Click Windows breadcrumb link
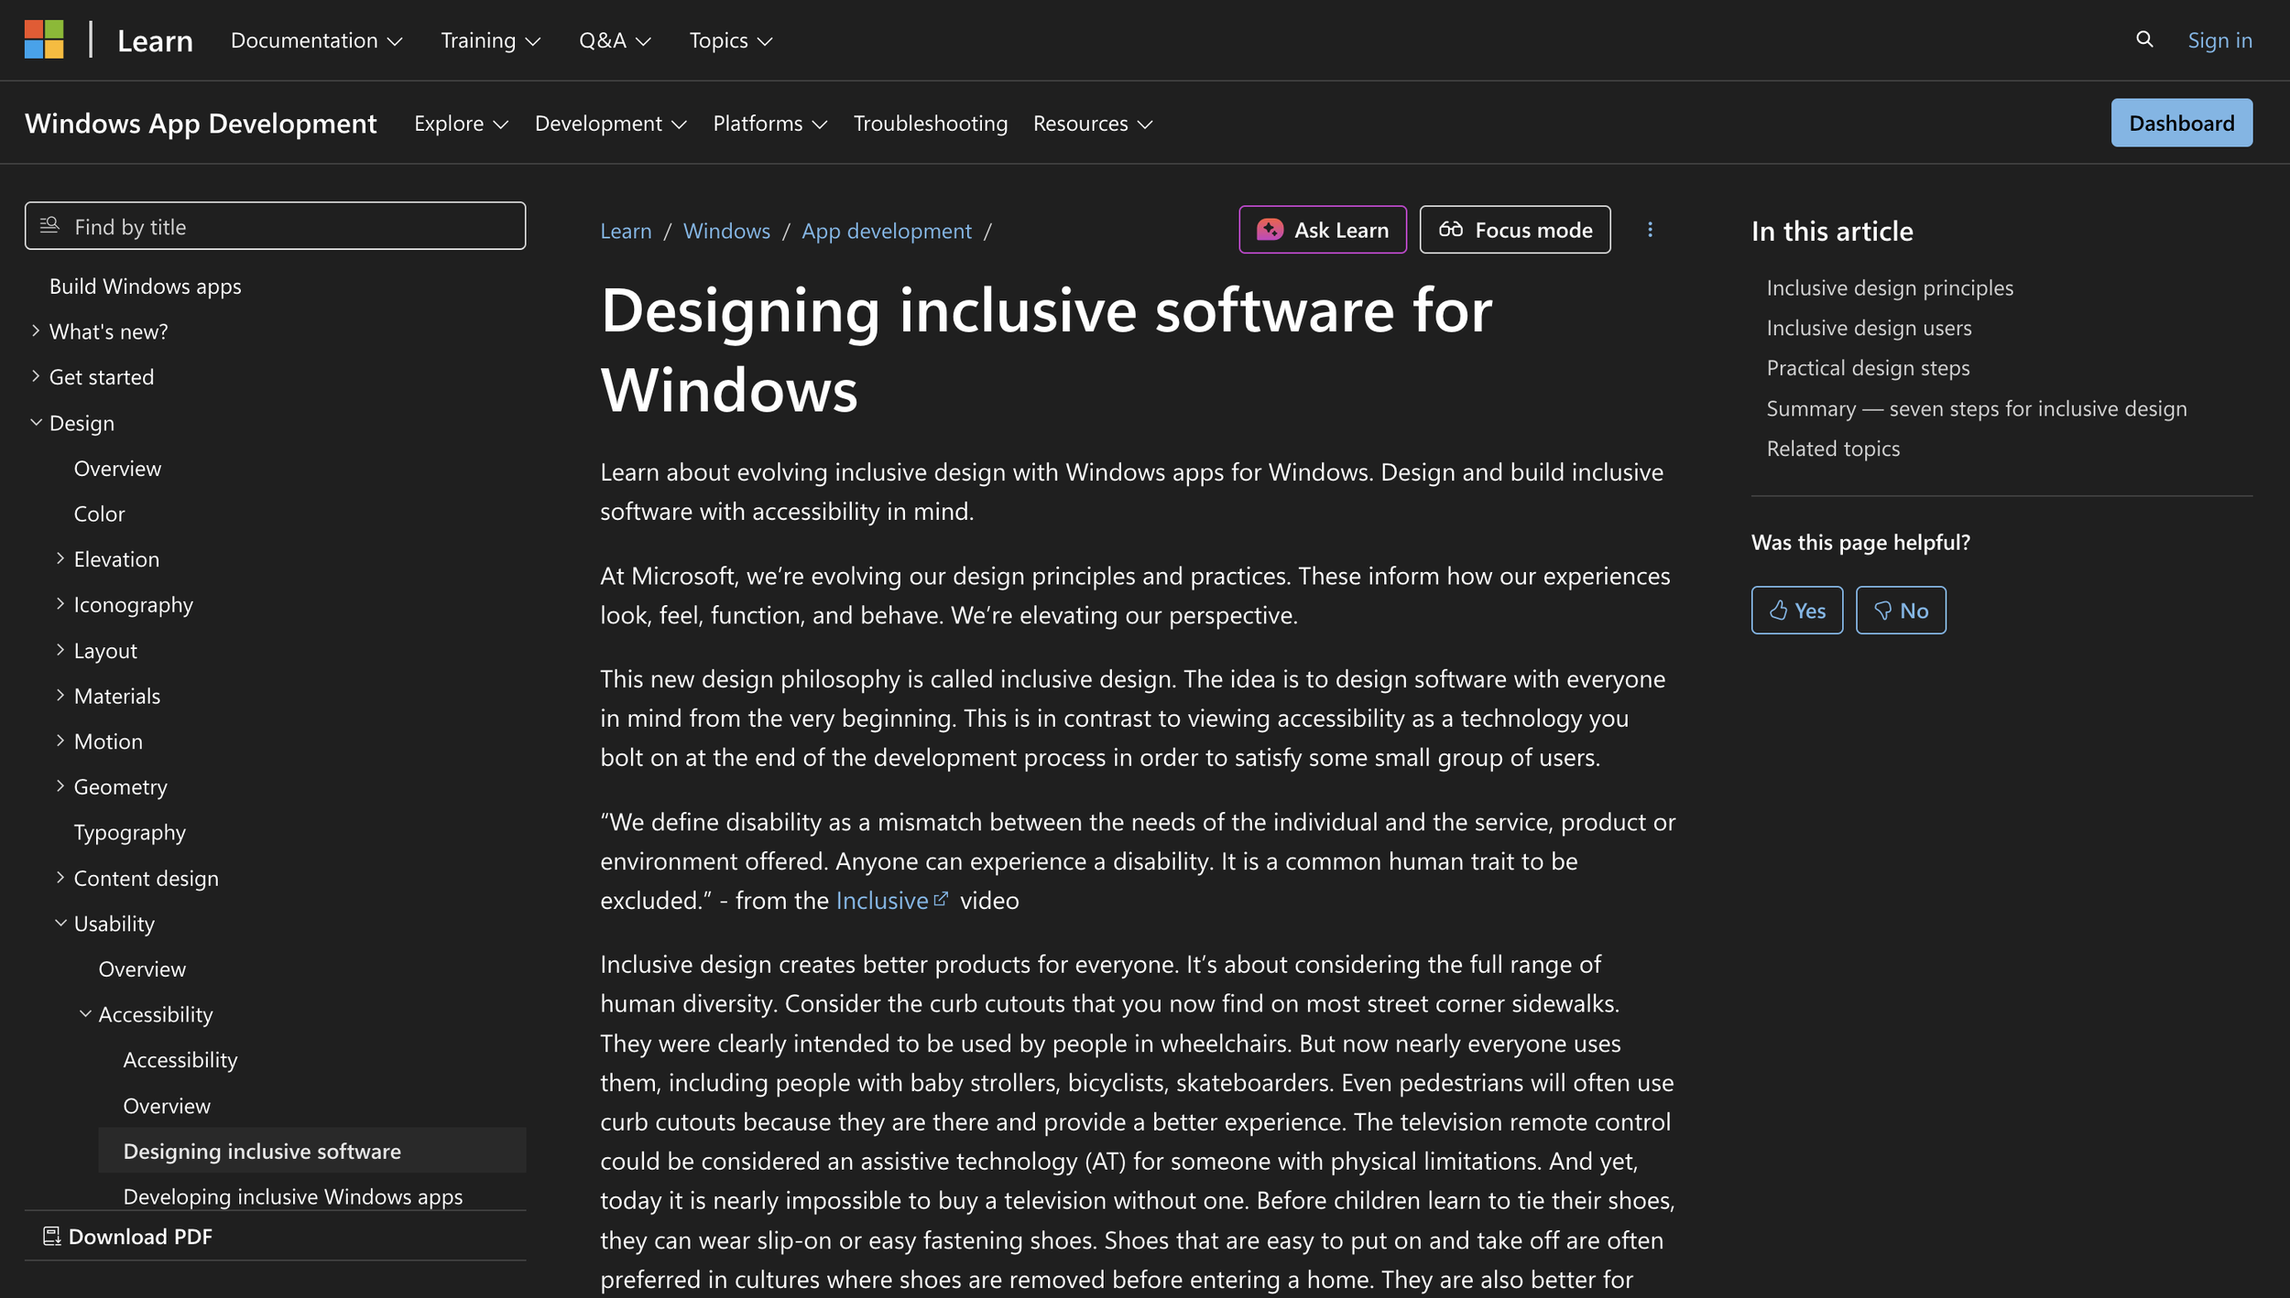 [726, 231]
